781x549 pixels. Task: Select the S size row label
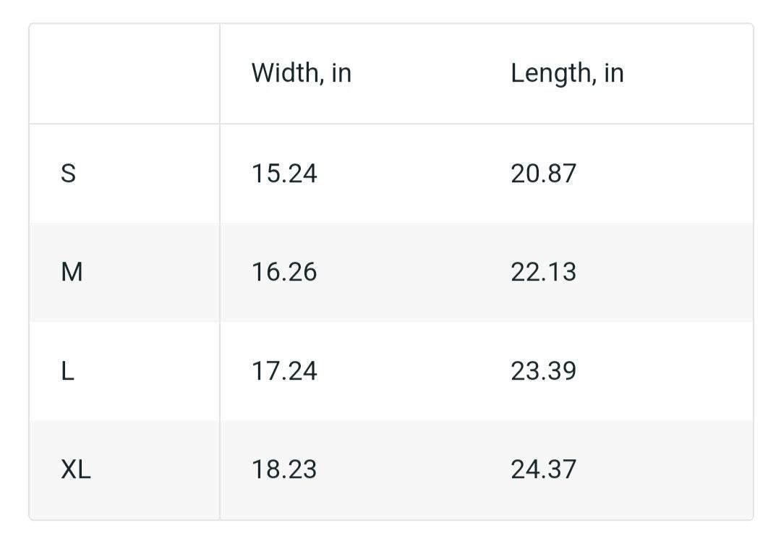pos(68,174)
